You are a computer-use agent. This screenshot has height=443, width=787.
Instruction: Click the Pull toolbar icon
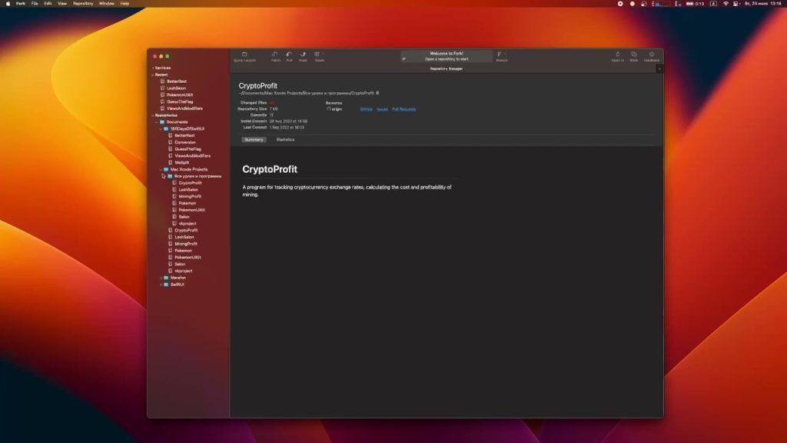[289, 55]
